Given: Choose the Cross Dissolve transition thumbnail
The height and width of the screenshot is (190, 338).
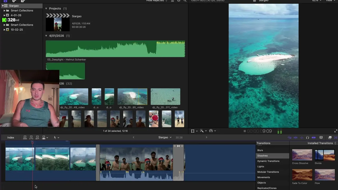Looking at the screenshot, I should [x=302, y=155].
